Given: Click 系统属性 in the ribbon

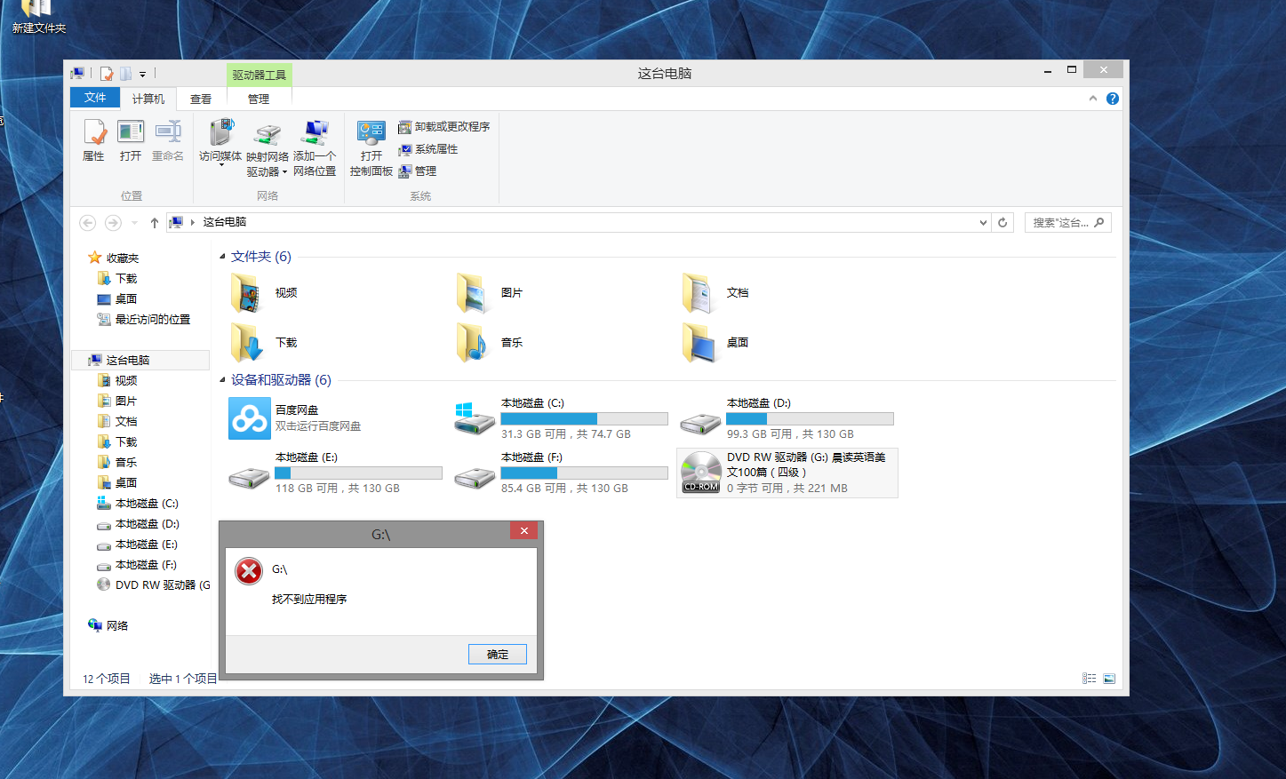Looking at the screenshot, I should click(x=428, y=149).
